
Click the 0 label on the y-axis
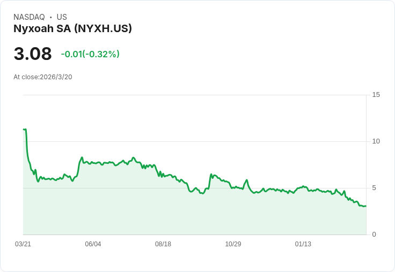click(375, 235)
